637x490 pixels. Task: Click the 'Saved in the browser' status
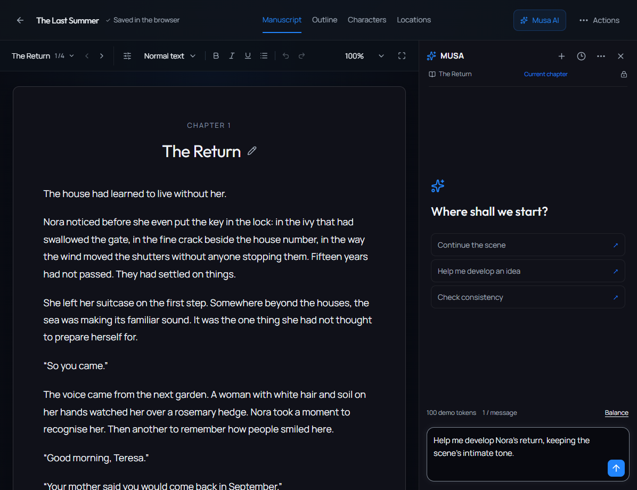pyautogui.click(x=143, y=20)
